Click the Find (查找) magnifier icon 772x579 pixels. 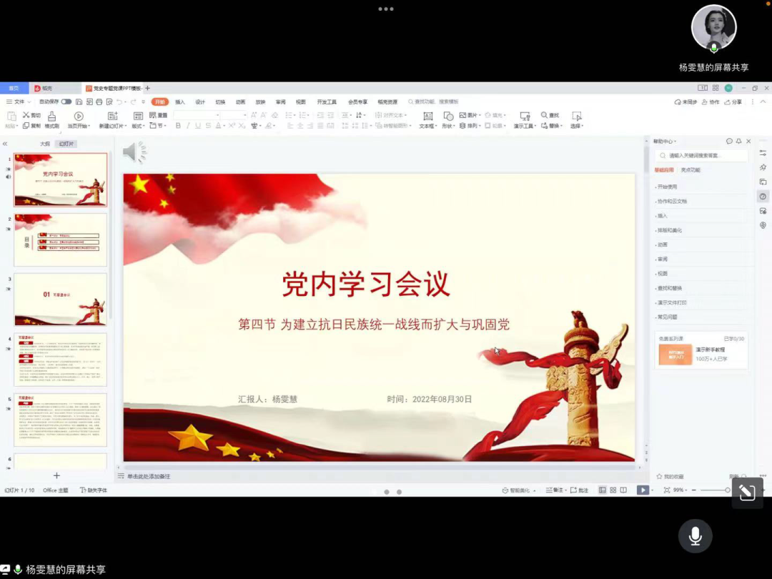[x=544, y=114]
